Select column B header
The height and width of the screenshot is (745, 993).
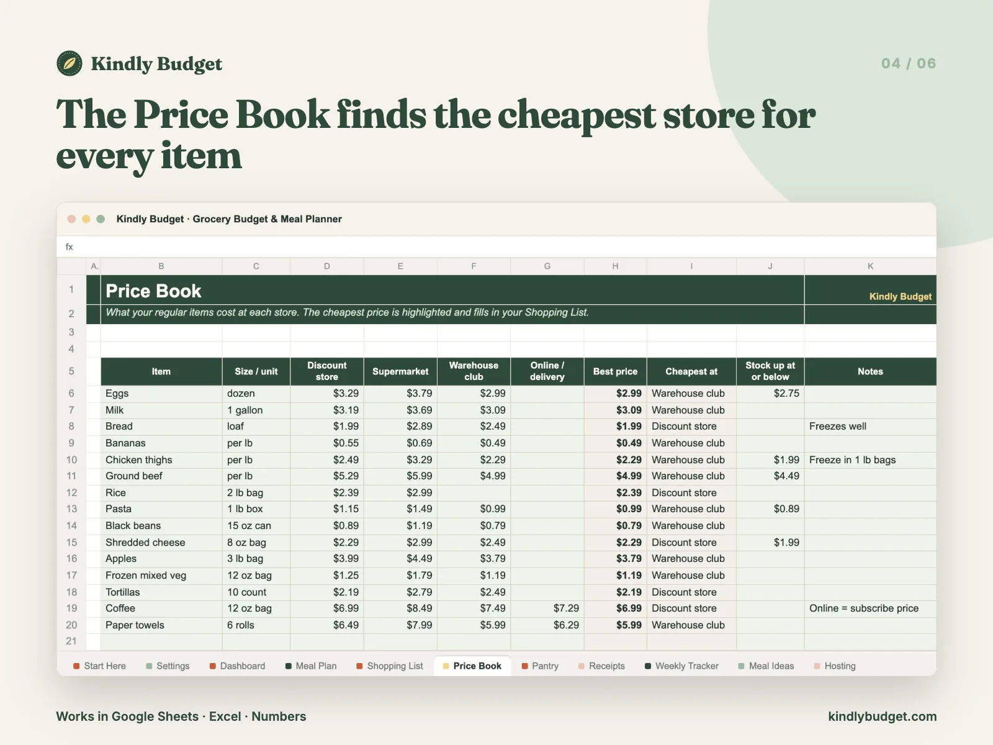[x=161, y=266]
